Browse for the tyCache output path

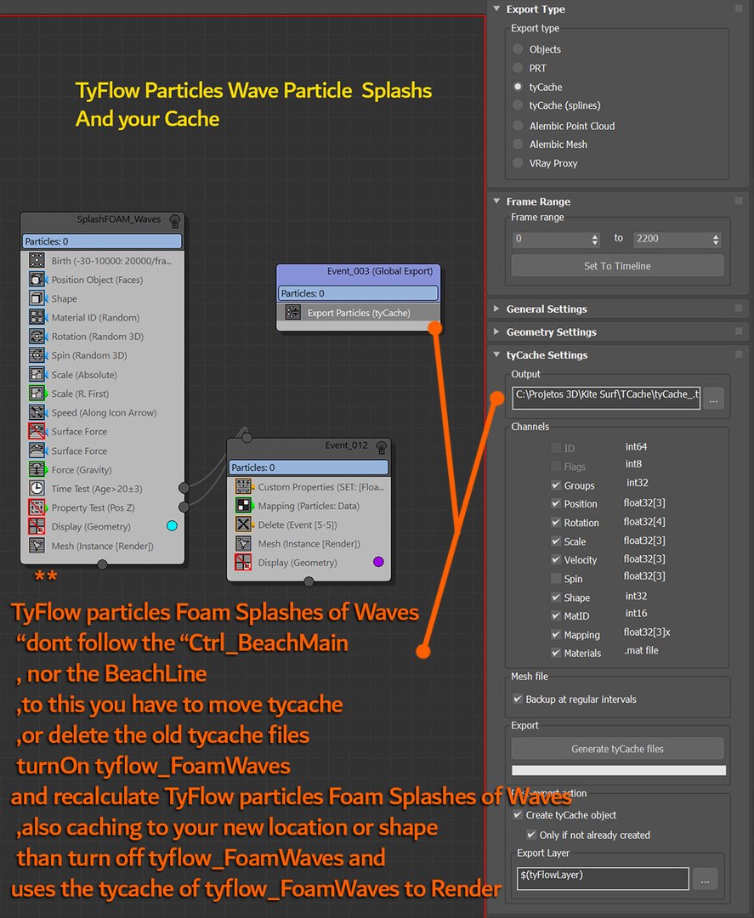(713, 399)
